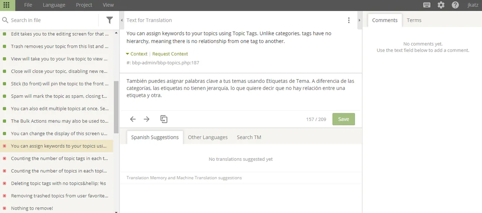
Task: Click the filter funnel icon
Action: coord(110,20)
